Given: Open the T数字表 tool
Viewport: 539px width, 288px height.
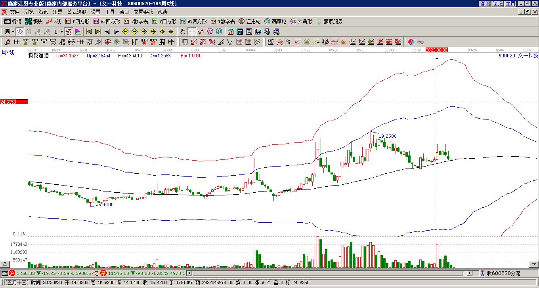Looking at the screenshot, I should point(222,21).
